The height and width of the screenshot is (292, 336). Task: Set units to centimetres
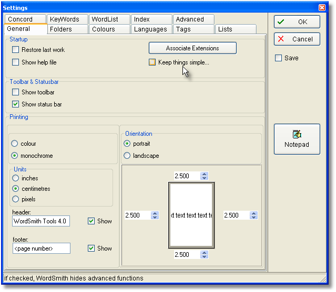pyautogui.click(x=15, y=189)
